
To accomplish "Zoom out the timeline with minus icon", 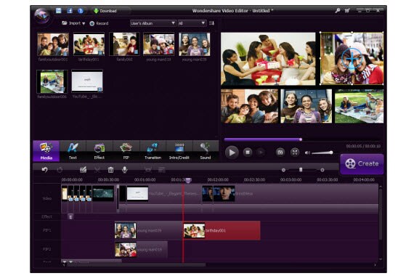I will click(283, 170).
